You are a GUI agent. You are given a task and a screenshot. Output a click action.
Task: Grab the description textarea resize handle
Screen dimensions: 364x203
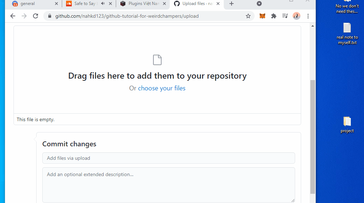[293, 201]
